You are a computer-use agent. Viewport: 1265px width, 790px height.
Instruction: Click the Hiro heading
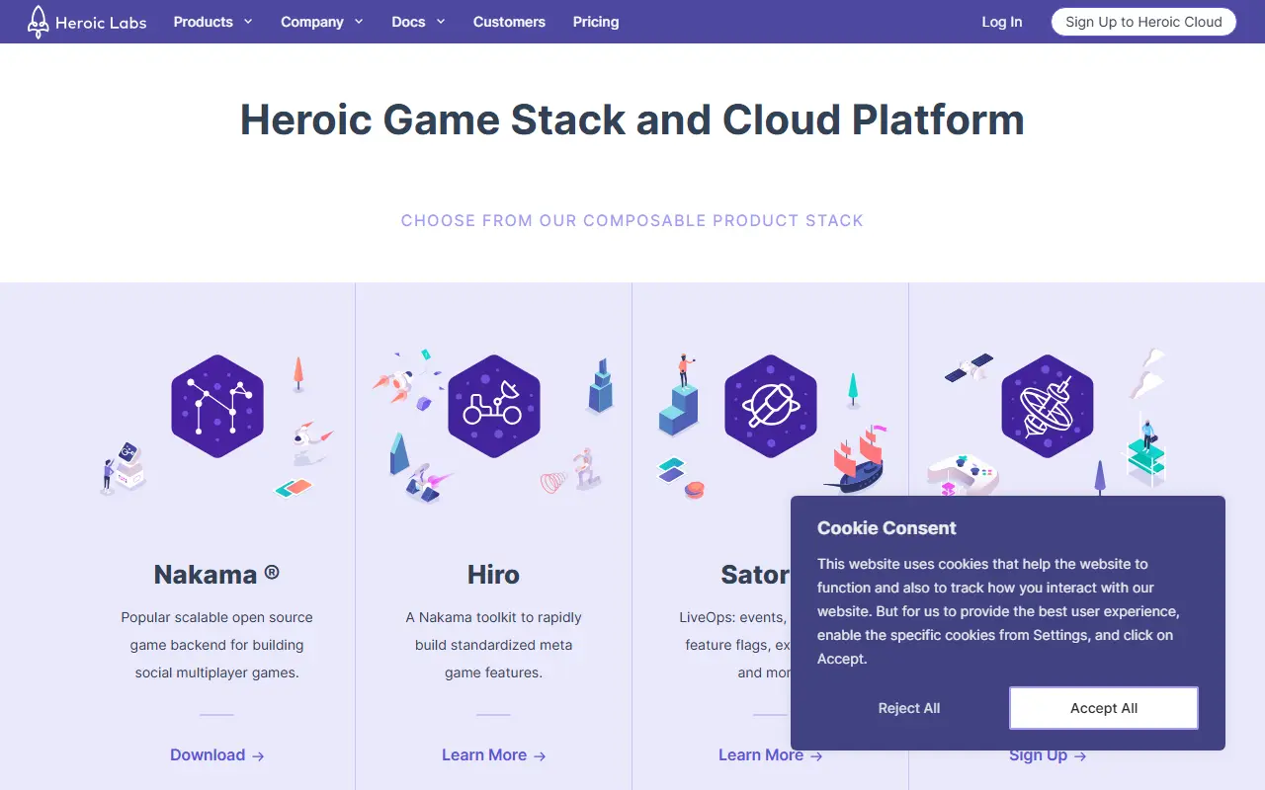(x=493, y=575)
